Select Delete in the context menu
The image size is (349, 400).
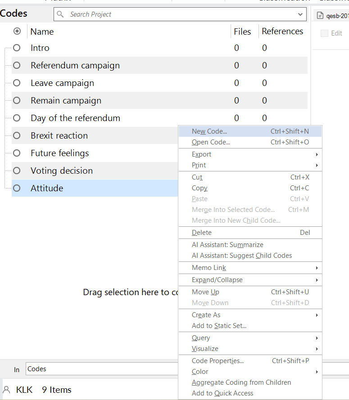[202, 233]
